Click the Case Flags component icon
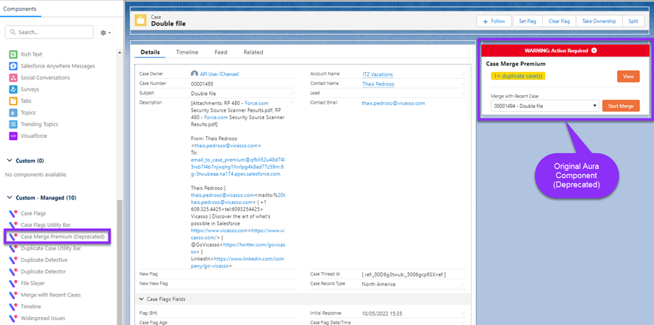Screen dimensions: 654x325 (13, 213)
